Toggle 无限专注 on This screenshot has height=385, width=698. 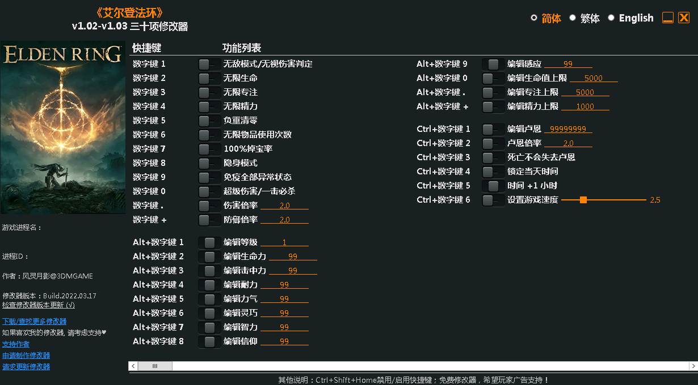click(209, 92)
